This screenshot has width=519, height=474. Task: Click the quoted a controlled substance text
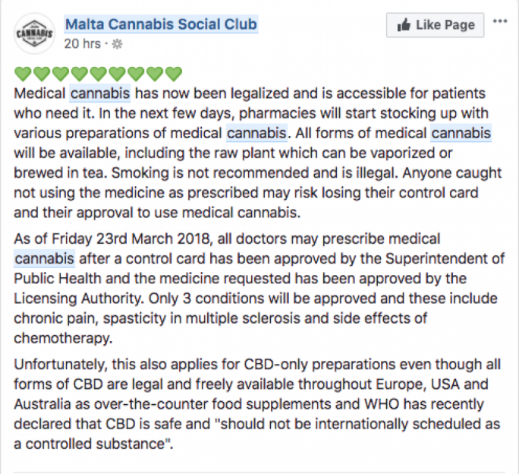(93, 444)
